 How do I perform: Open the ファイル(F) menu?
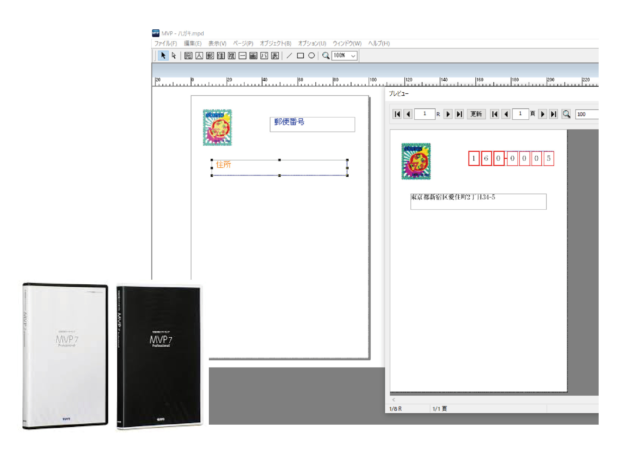coord(166,43)
